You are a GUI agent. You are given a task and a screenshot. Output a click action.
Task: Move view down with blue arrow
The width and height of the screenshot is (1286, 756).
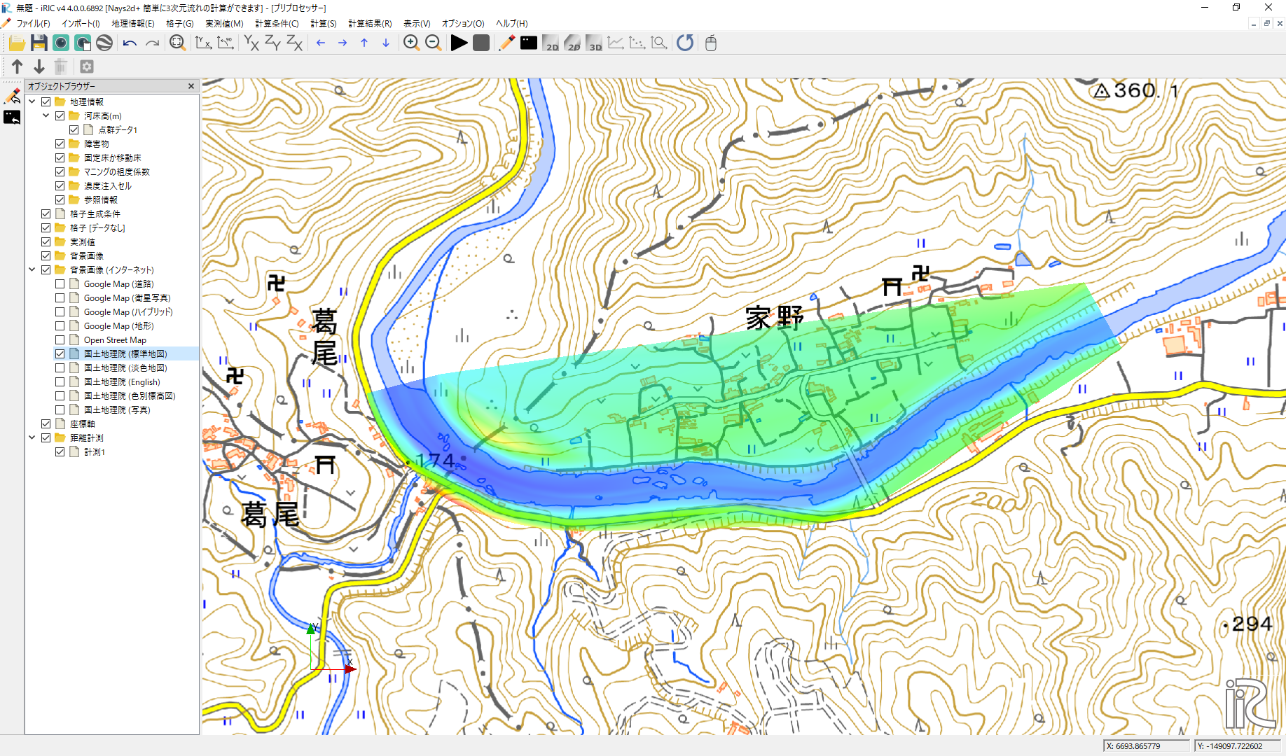[x=386, y=43]
